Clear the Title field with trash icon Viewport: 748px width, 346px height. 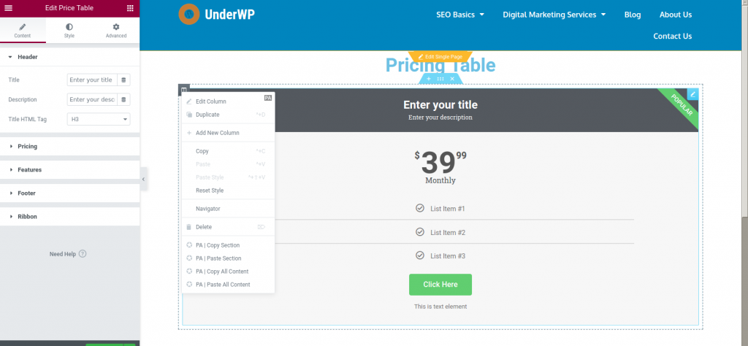(123, 80)
